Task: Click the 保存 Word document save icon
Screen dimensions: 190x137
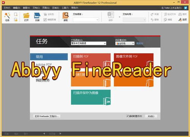Action: pyautogui.click(x=111, y=15)
